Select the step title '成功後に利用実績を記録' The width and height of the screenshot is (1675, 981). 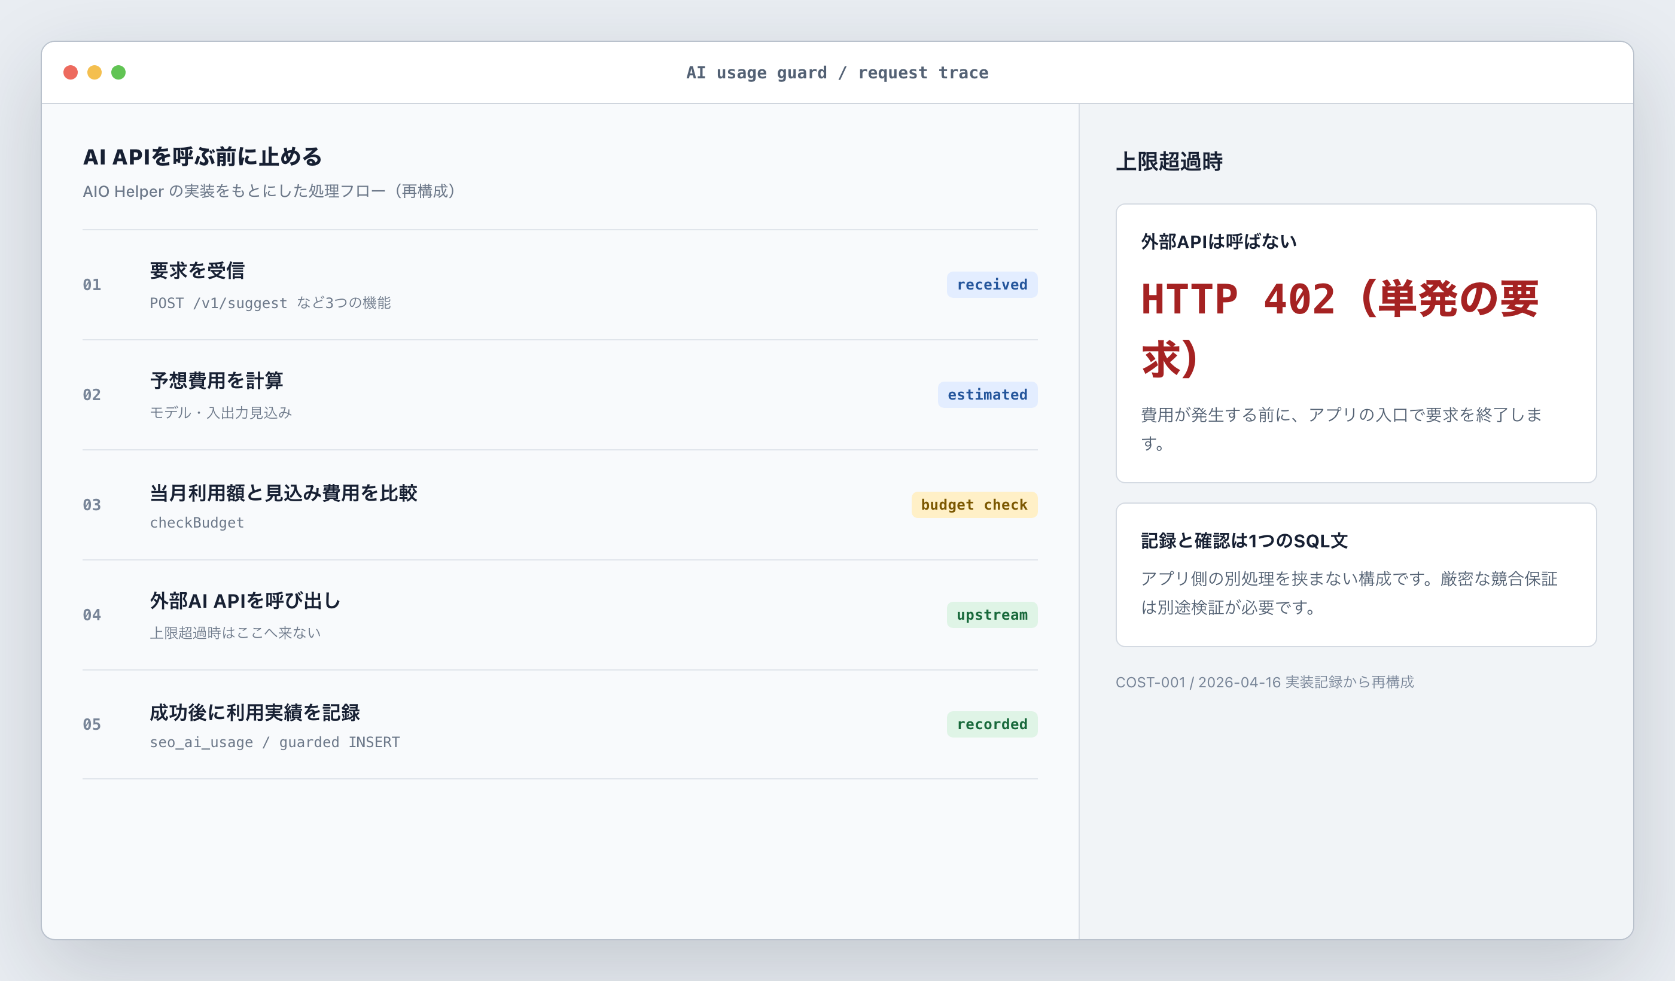click(x=255, y=712)
